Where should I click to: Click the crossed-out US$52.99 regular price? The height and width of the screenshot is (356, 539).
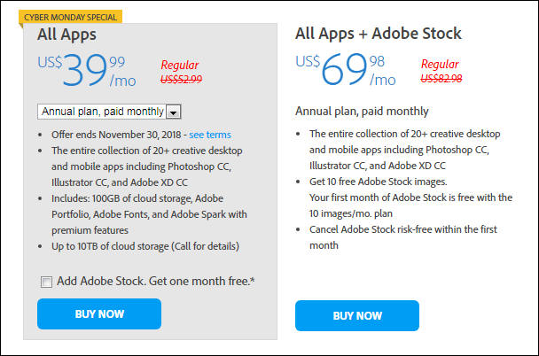click(181, 80)
